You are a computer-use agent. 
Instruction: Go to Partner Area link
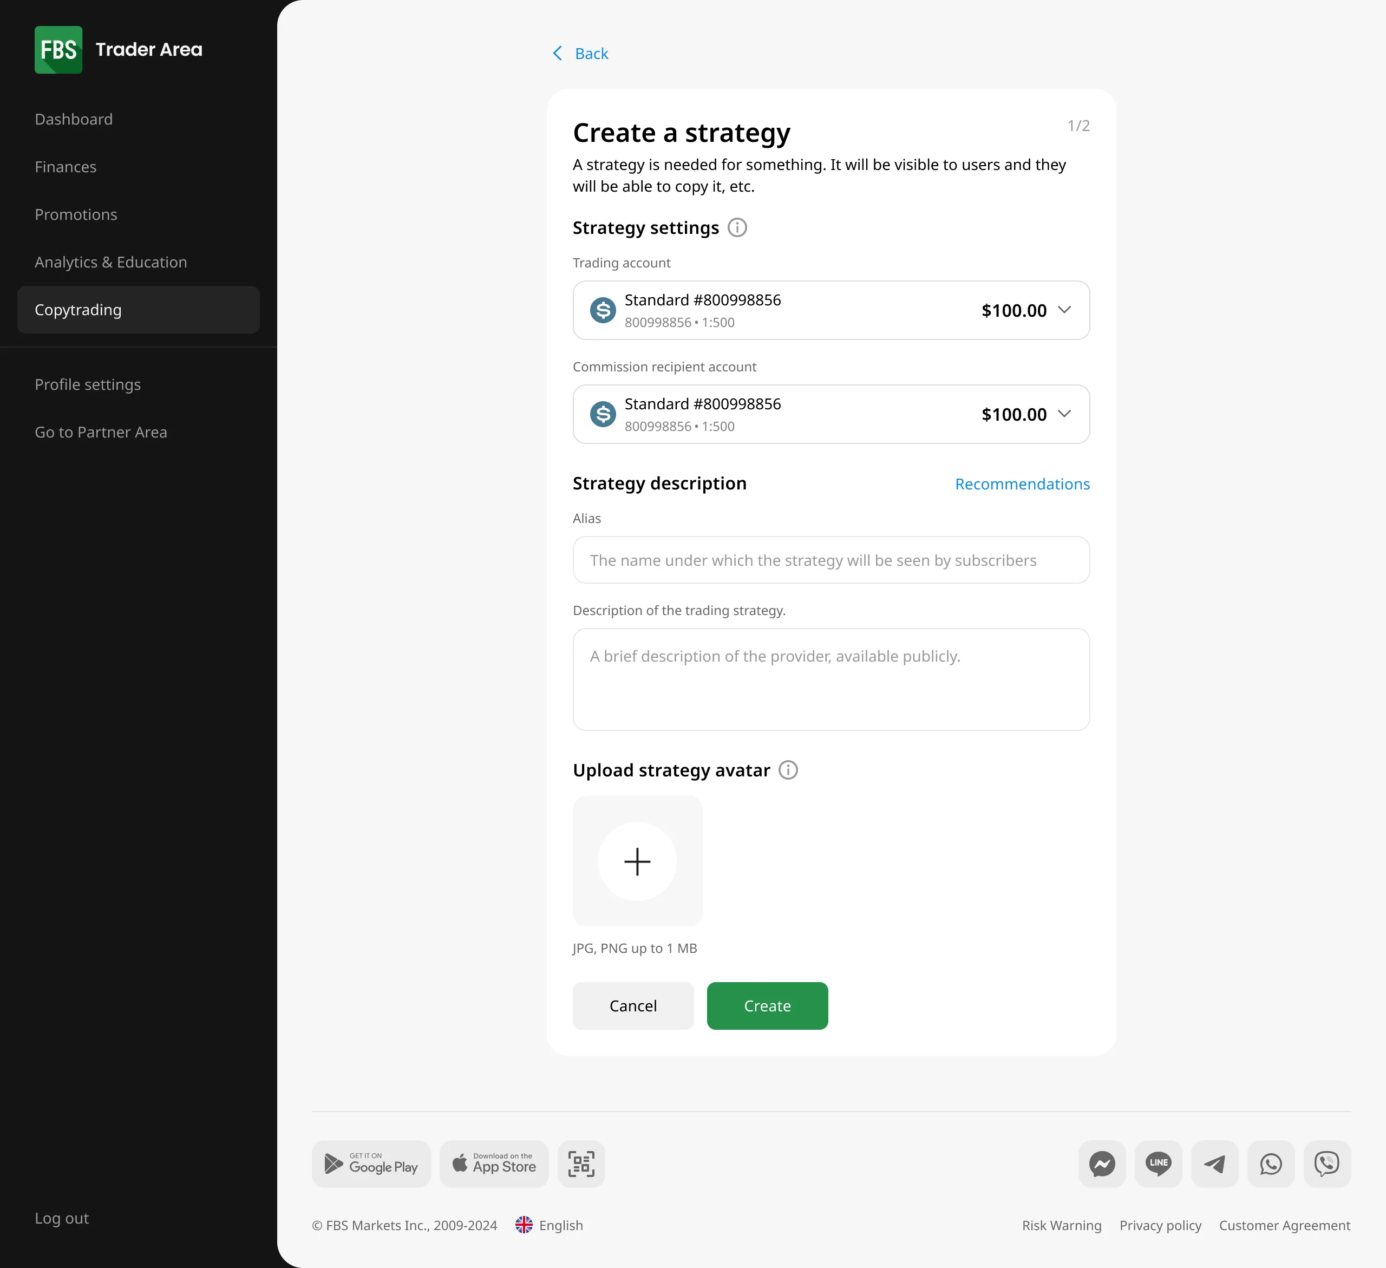pyautogui.click(x=101, y=432)
